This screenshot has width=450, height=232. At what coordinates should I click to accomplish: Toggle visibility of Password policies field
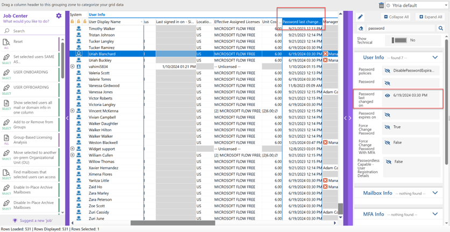tap(388, 70)
